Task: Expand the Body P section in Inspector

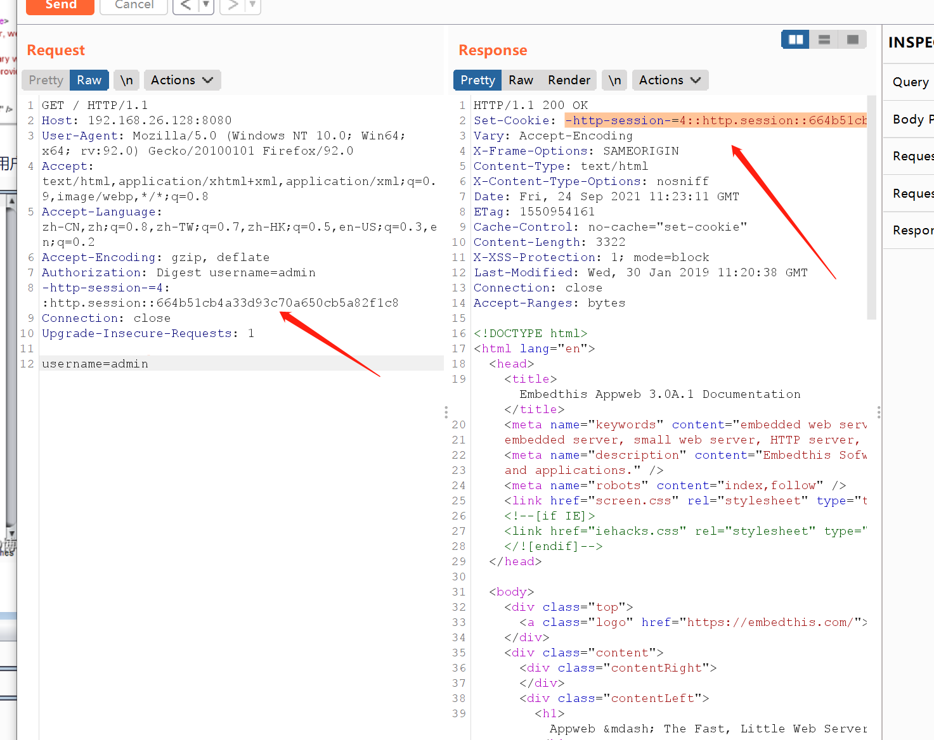Action: click(909, 119)
